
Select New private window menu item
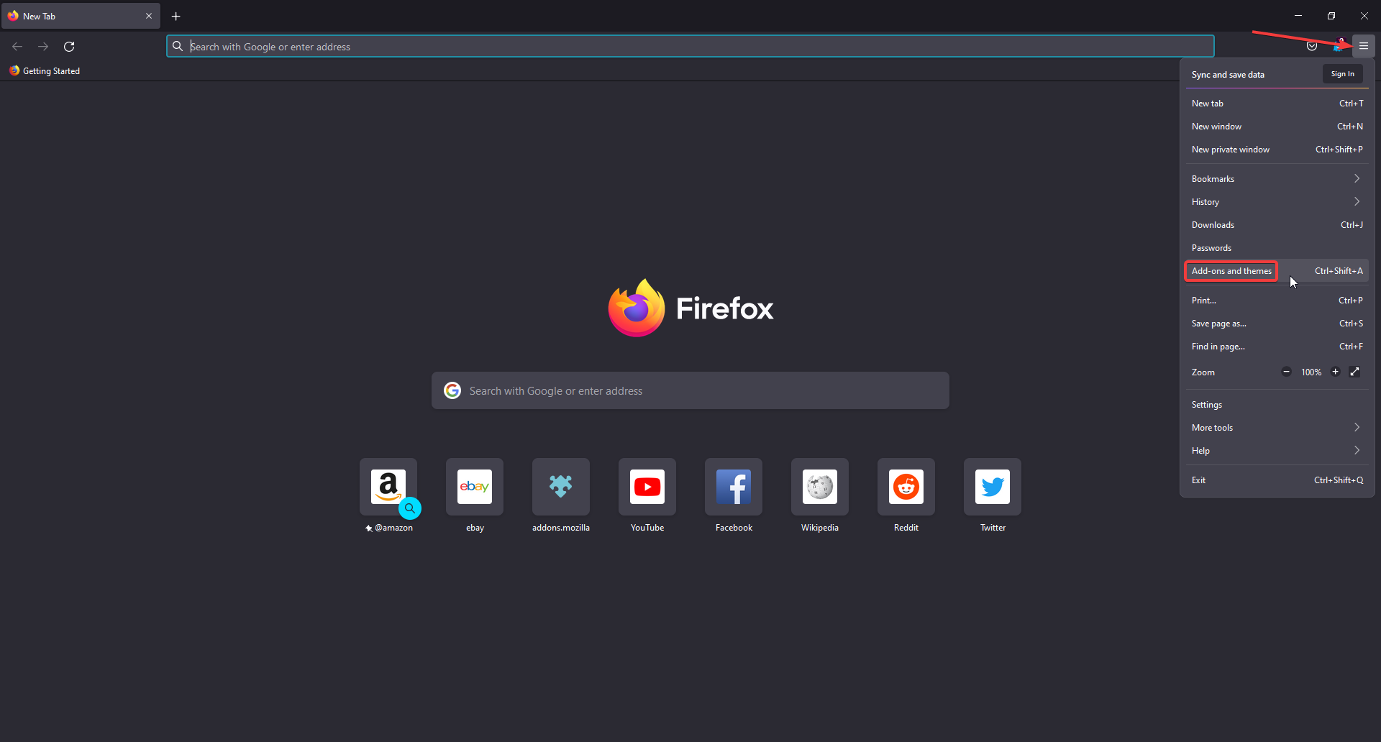(x=1277, y=150)
